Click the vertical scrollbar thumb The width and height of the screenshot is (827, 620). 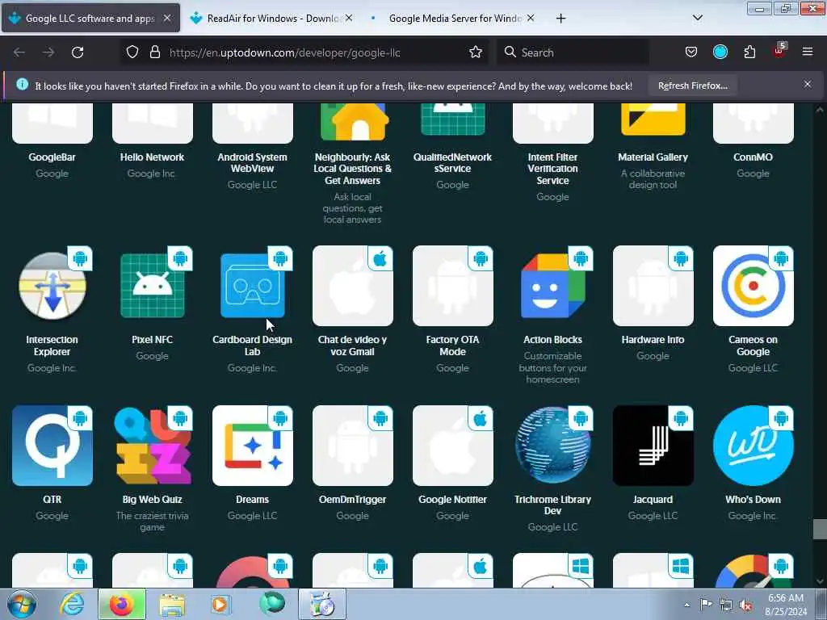819,530
